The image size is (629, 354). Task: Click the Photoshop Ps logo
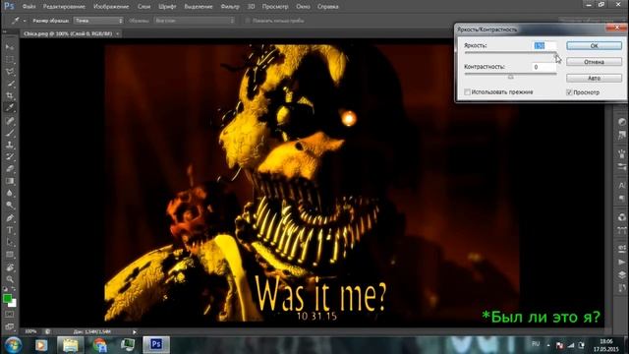[x=9, y=6]
